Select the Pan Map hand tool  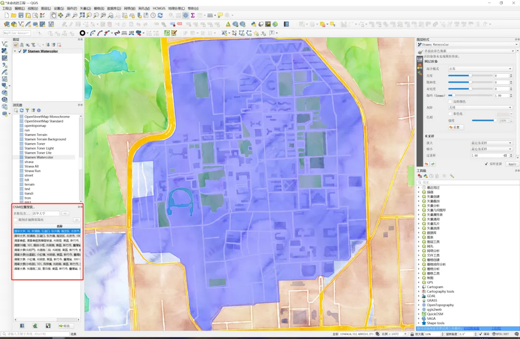(53, 15)
